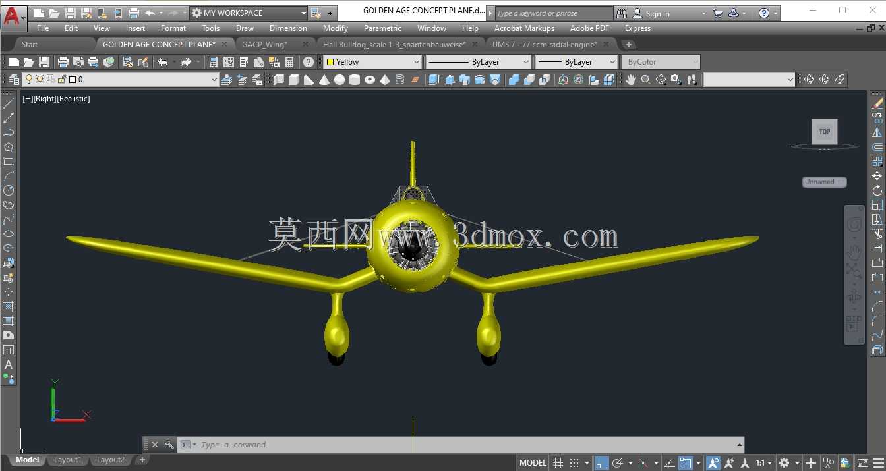Select the Rotate tool in Modify toolbar
886x471 pixels.
pos(877,190)
